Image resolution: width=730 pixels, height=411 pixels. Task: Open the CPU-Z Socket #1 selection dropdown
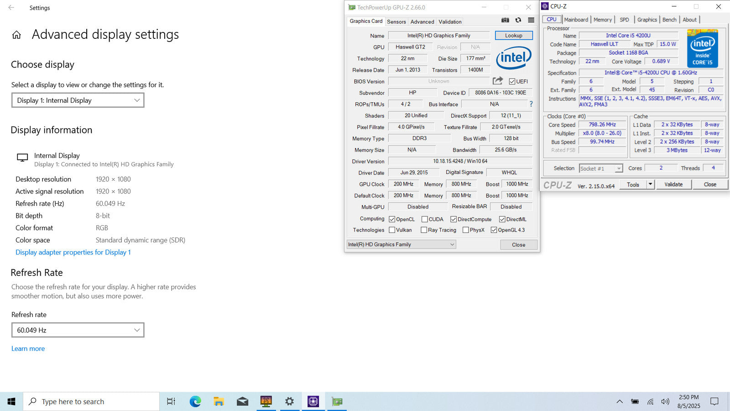(x=601, y=169)
